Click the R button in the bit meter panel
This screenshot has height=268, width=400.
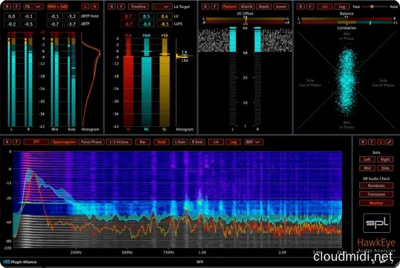click(x=205, y=5)
